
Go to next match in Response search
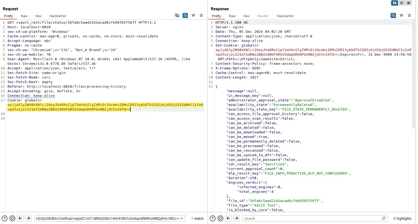[x=237, y=218]
